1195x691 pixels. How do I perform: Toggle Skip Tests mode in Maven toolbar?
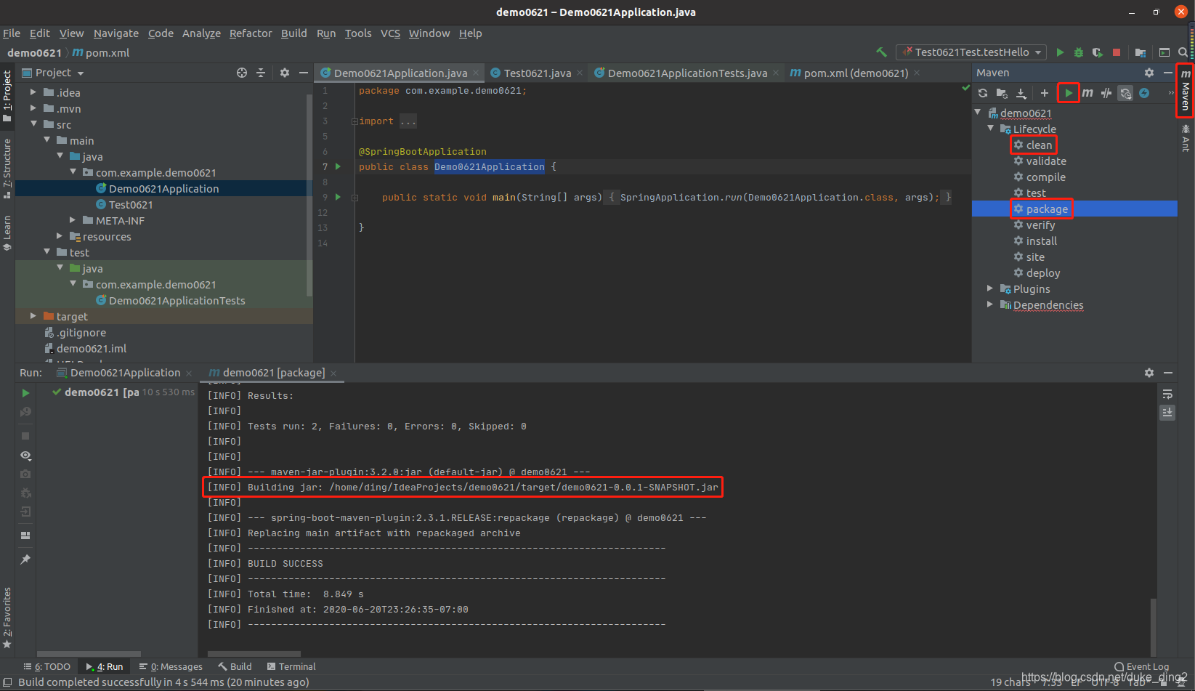click(x=1125, y=93)
